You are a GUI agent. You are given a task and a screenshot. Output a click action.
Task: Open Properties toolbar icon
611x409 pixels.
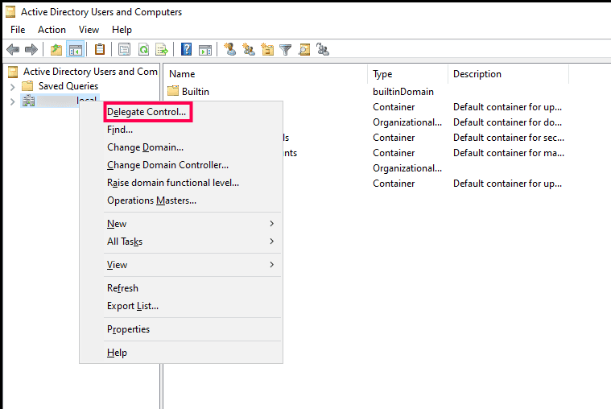124,50
